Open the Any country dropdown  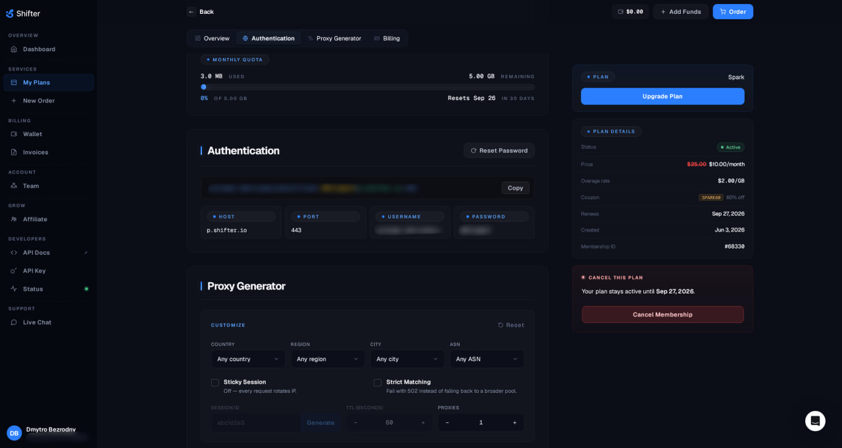click(248, 359)
